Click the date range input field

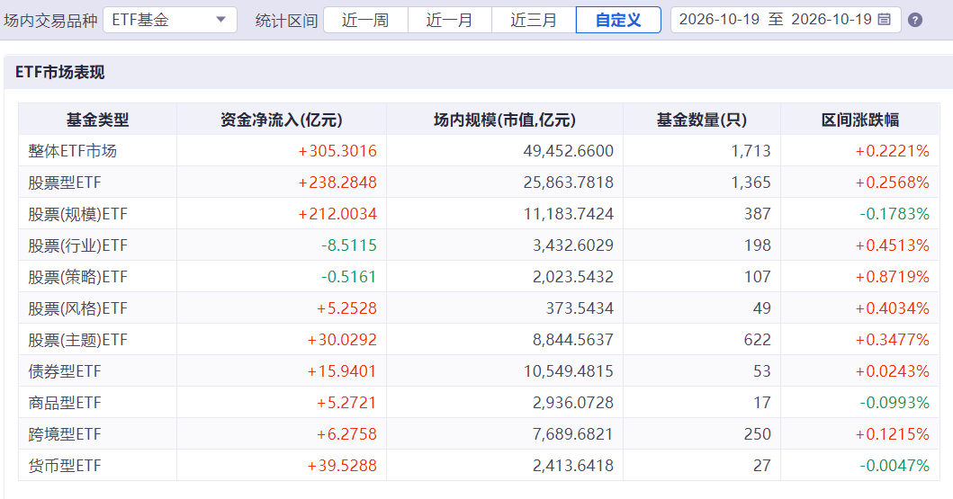click(786, 20)
